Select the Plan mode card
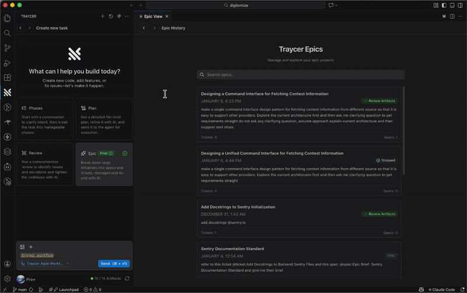 point(104,119)
